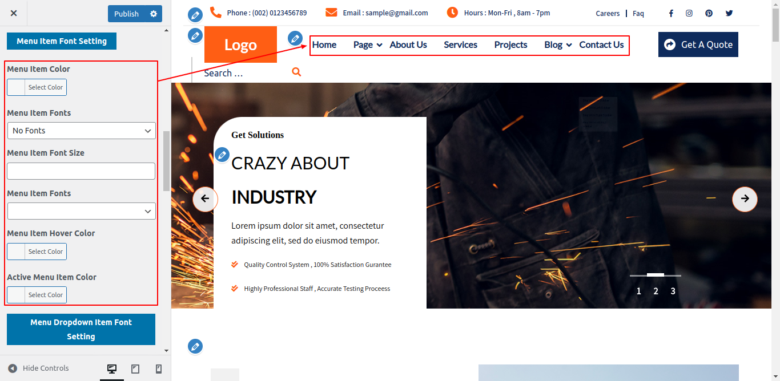Switch to desktop preview mode
This screenshot has height=381, width=780.
point(112,369)
